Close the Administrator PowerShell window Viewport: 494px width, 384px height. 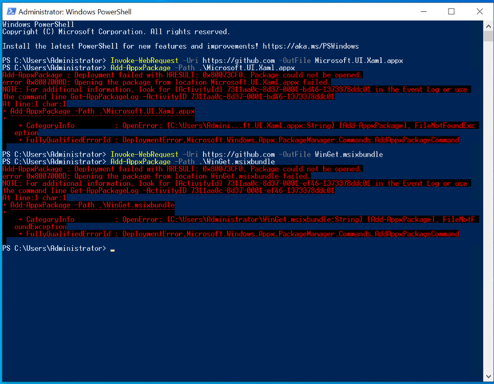(x=479, y=11)
